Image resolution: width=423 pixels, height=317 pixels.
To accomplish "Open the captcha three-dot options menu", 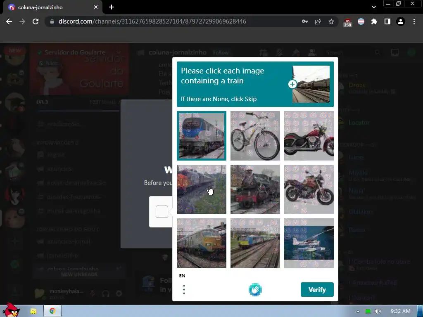I will tap(184, 289).
